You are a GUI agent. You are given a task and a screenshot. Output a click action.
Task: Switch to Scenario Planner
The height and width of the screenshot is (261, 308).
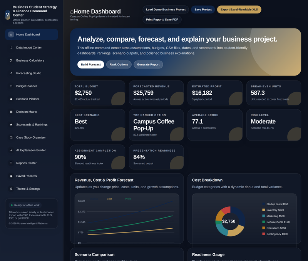(x=32, y=99)
